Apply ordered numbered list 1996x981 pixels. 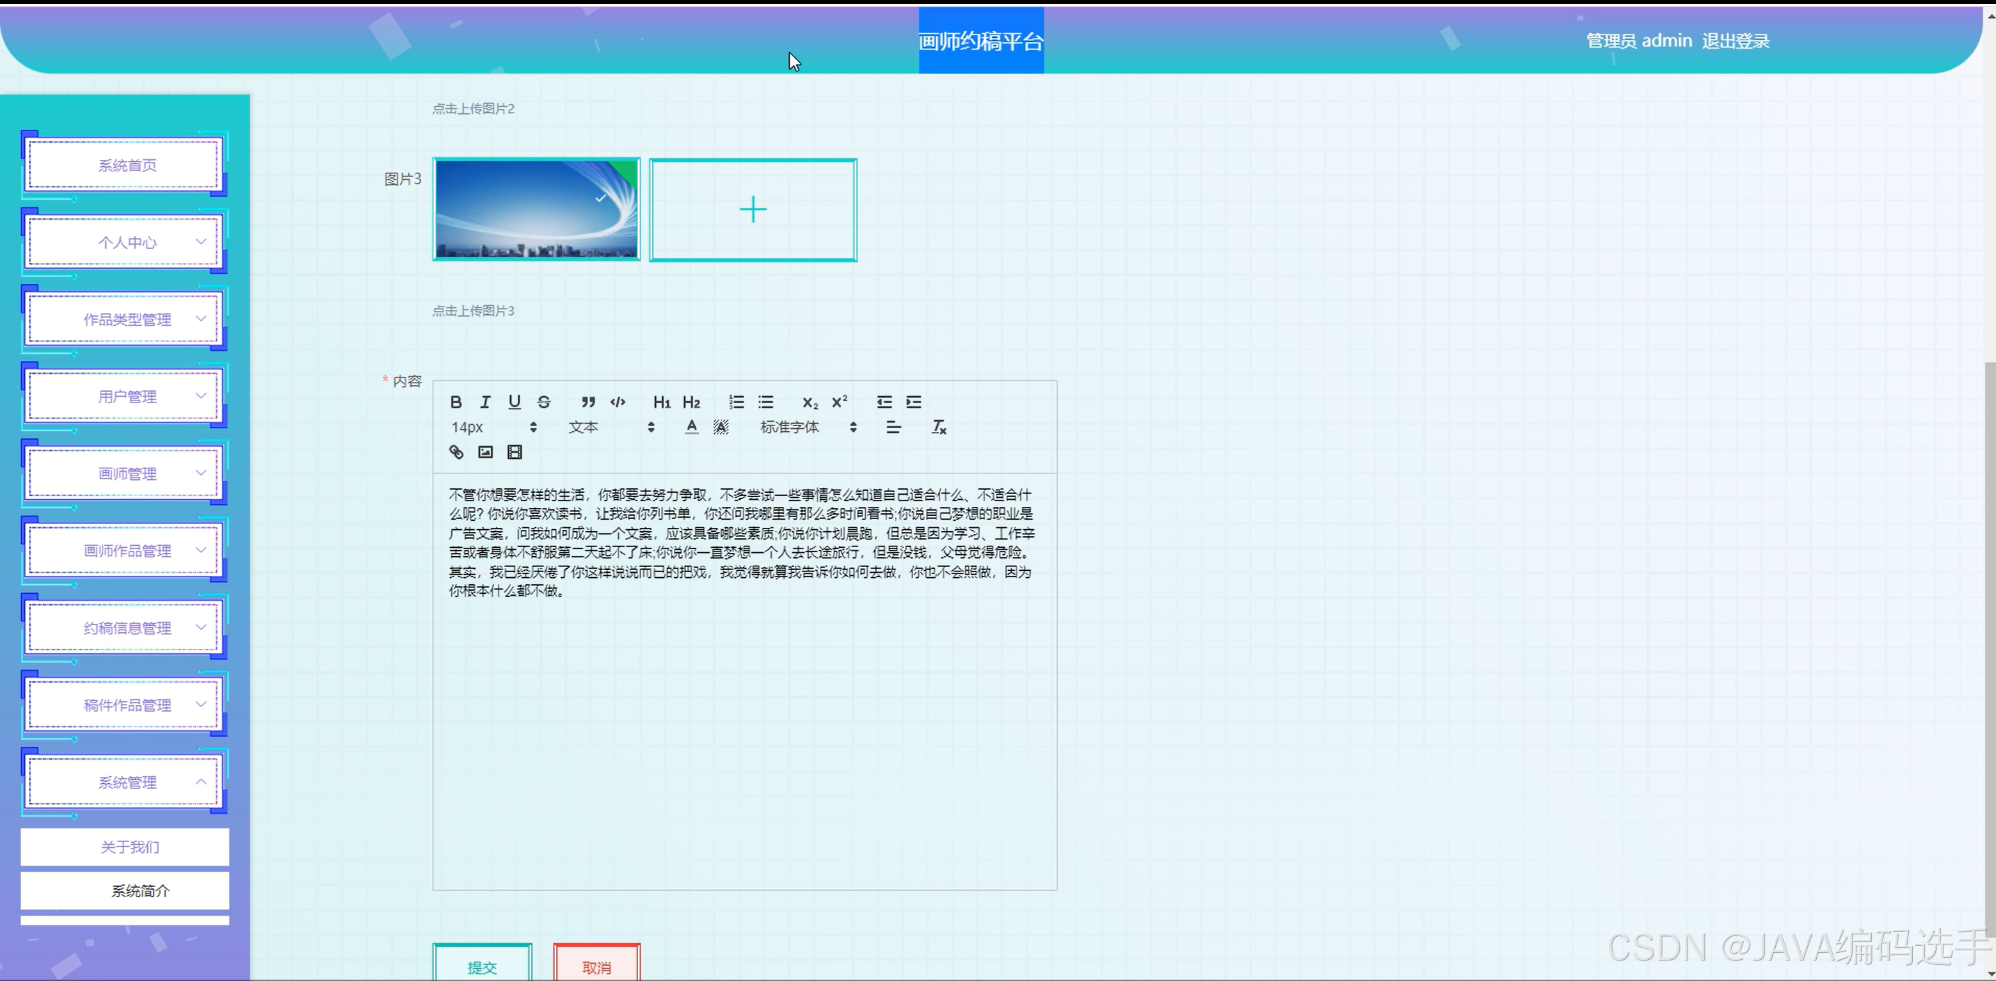[x=736, y=401]
